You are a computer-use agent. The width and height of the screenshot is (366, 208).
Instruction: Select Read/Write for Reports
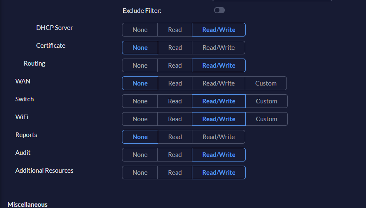[x=219, y=137]
